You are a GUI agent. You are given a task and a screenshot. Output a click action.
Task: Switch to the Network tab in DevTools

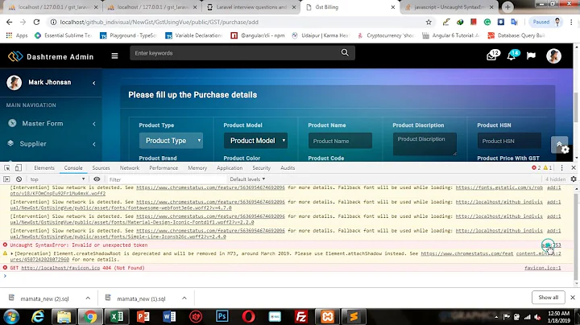(129, 168)
